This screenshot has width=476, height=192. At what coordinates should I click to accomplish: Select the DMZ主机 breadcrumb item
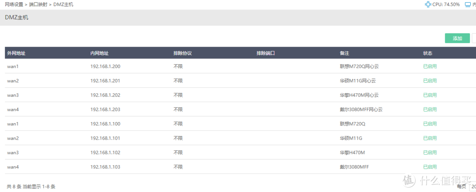pos(63,5)
